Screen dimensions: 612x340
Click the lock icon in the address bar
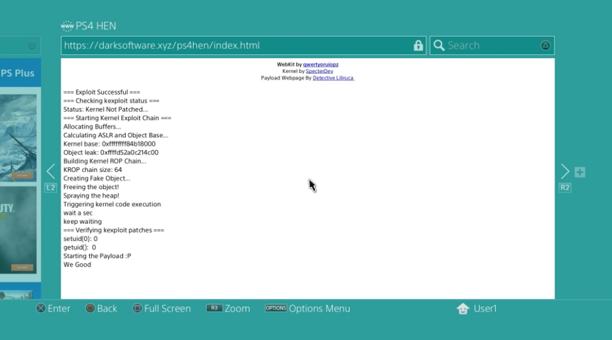(x=418, y=46)
